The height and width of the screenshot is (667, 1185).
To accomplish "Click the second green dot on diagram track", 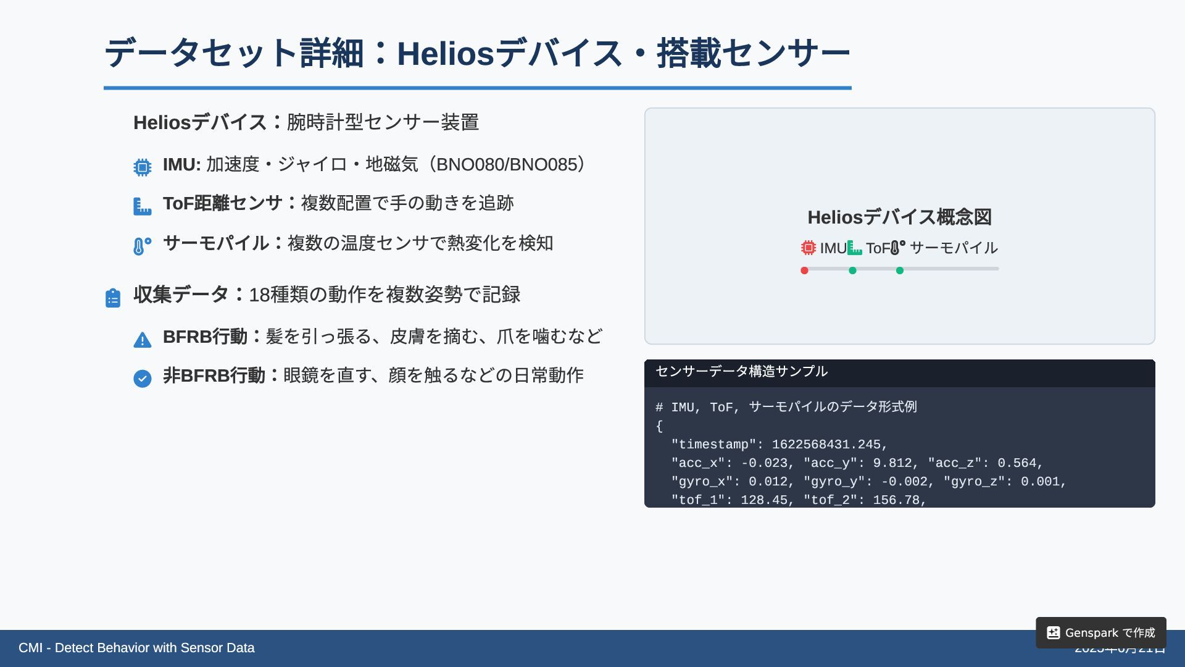I will coord(900,271).
